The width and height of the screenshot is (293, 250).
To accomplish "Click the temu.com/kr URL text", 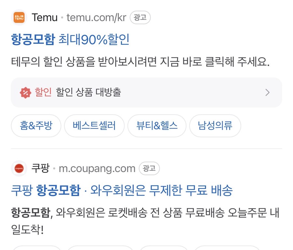I will click(96, 18).
